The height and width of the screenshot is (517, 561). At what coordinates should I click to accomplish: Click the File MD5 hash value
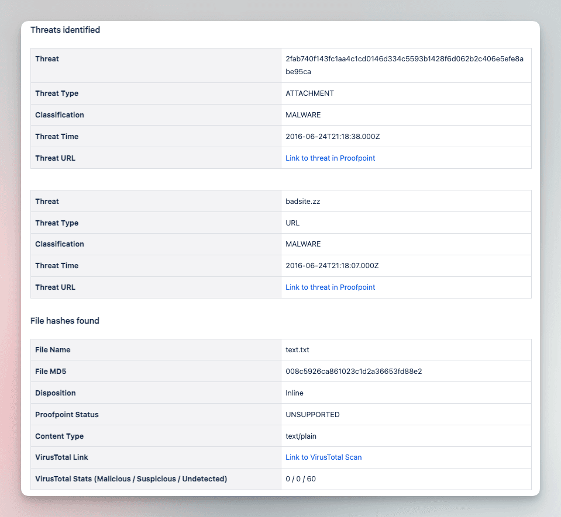(353, 371)
